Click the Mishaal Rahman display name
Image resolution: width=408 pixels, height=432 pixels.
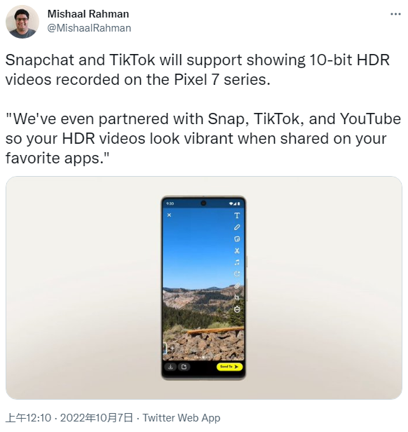click(88, 14)
